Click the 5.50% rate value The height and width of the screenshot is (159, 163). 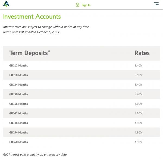click(138, 75)
